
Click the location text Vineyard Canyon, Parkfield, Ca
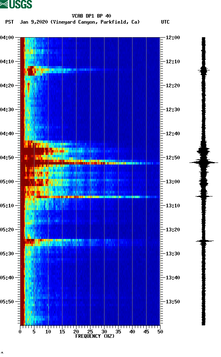pos(95,22)
